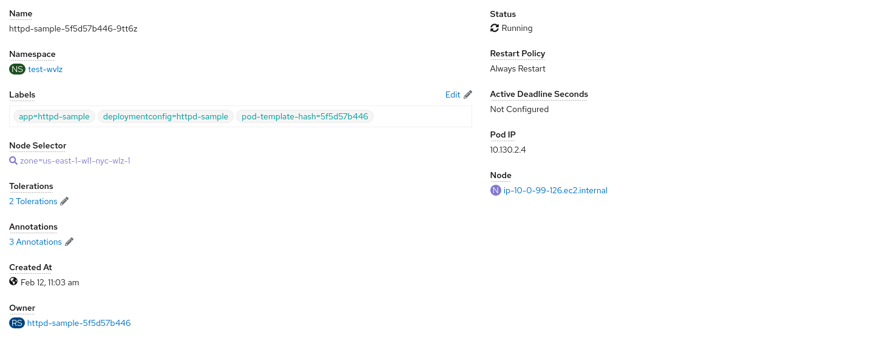Click the globe icon beside the creation time
Screen dimensions: 883x355
click(x=13, y=282)
